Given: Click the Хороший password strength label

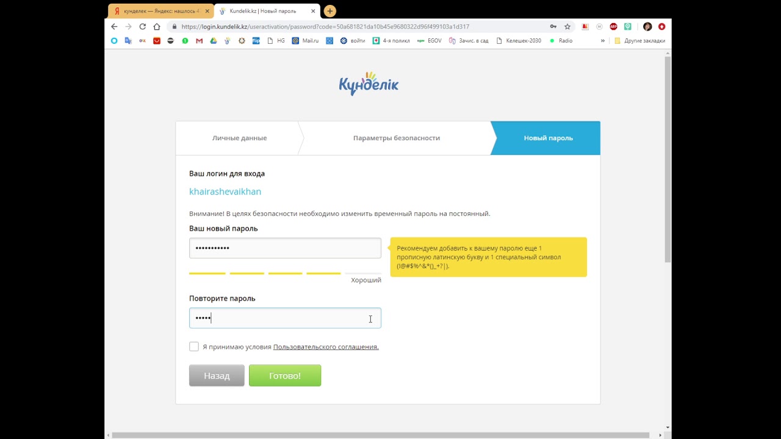Looking at the screenshot, I should tap(366, 280).
